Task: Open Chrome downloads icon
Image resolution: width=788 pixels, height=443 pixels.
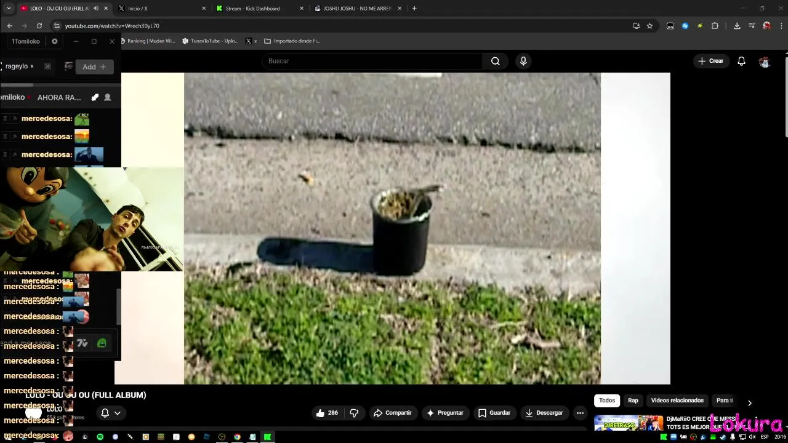Action: 736,26
